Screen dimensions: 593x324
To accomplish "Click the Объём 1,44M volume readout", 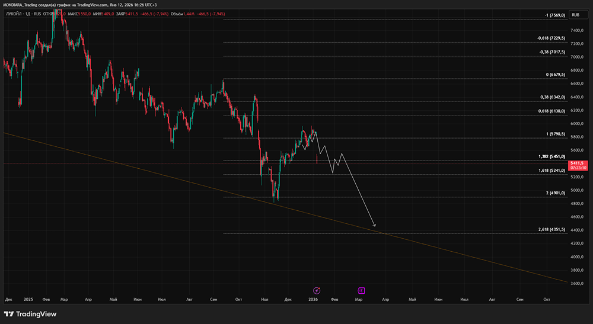I will click(x=183, y=14).
